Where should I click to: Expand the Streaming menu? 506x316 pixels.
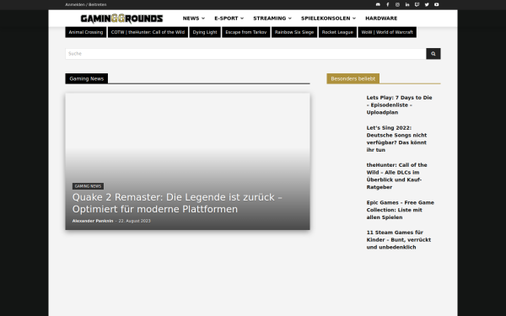pos(272,19)
